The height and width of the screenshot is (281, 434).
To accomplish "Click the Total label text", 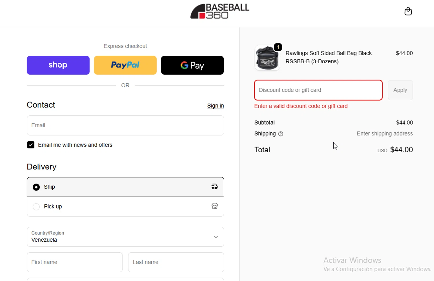I will (262, 150).
